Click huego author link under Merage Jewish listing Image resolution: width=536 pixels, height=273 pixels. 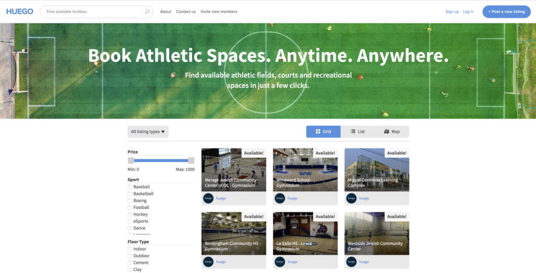(x=221, y=198)
